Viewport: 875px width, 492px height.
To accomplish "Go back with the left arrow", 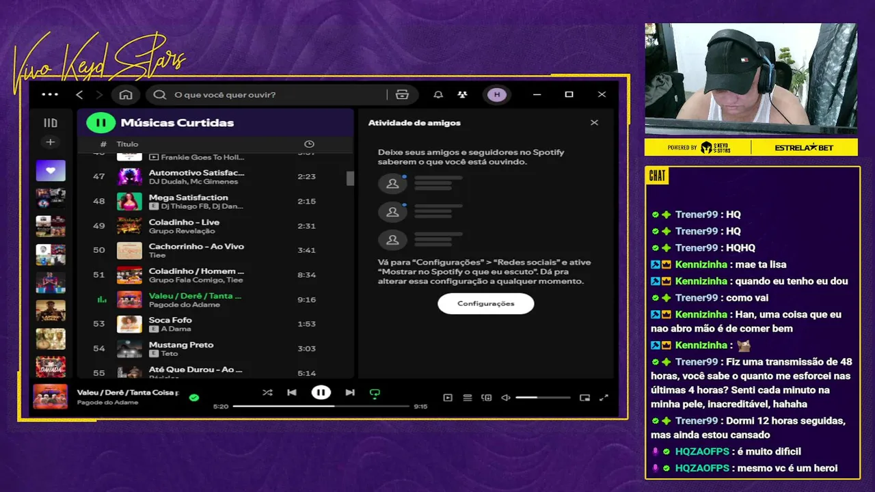I will [79, 94].
